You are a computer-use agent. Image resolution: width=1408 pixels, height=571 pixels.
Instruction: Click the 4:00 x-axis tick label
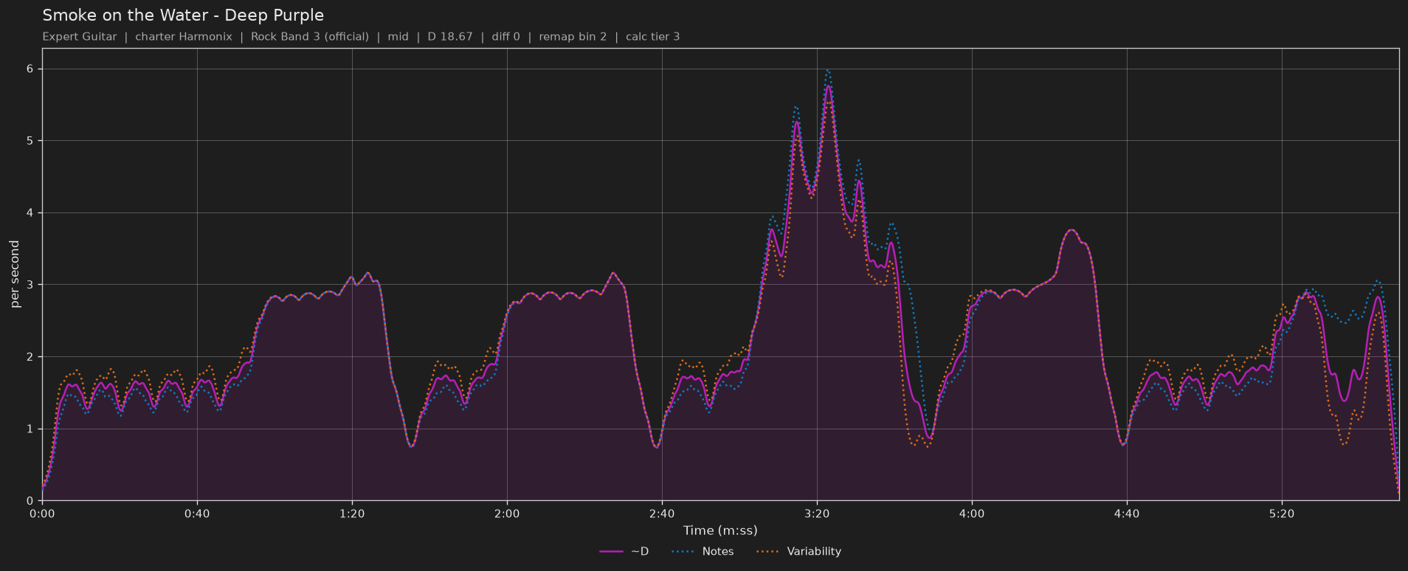click(972, 514)
